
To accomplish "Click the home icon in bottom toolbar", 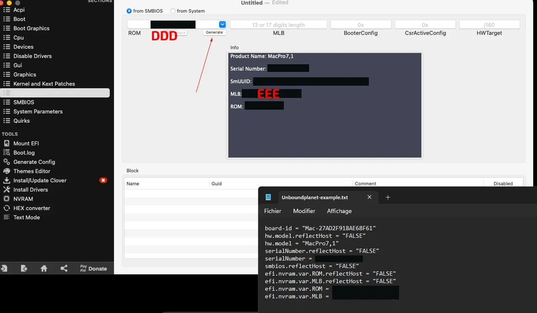I will (x=44, y=268).
